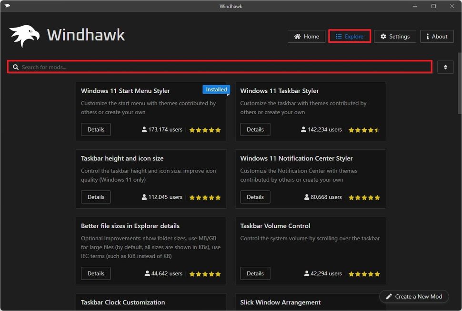Screen dimensions: 462x311
Task: Click the vertical scrollbar thumb
Action: coord(460,83)
